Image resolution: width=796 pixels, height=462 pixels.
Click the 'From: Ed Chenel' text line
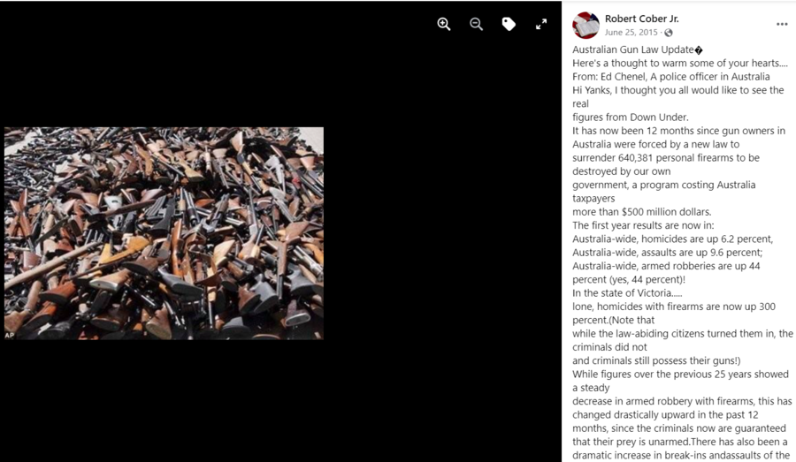point(671,77)
